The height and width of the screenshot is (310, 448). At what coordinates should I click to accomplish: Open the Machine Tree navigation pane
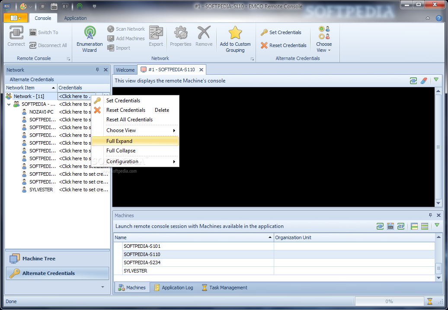[x=58, y=258]
